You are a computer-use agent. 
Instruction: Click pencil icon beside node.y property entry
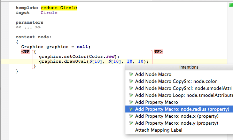[x=131, y=123]
